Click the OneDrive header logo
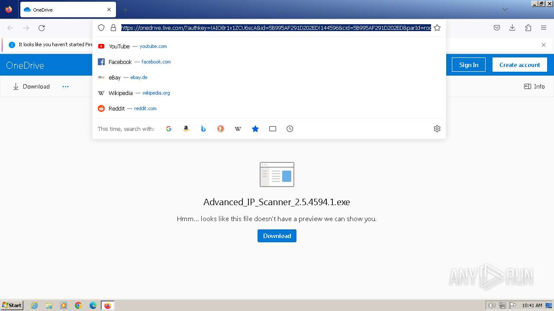Viewport: 554px width, 311px height. tap(25, 65)
